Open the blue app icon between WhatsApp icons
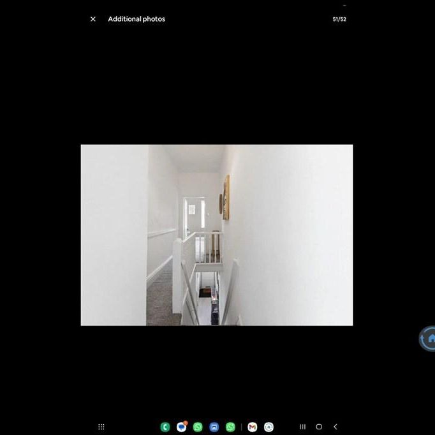Viewport: 435px width, 435px height. (x=214, y=427)
